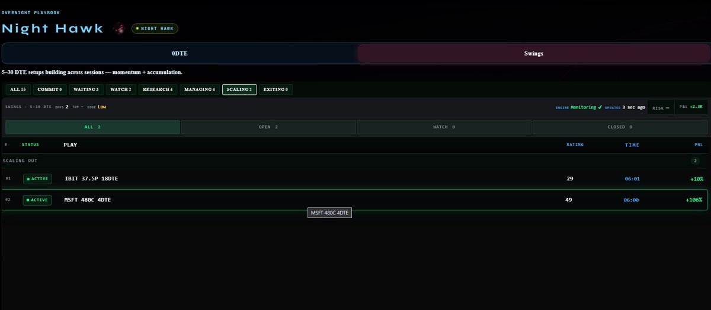Click the Night Hawk status badge
The image size is (711, 310).
pos(155,28)
